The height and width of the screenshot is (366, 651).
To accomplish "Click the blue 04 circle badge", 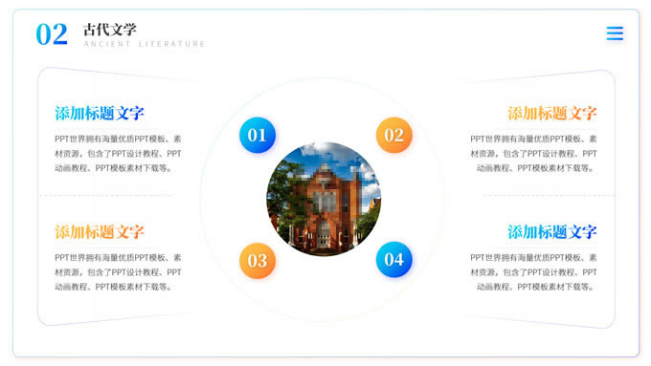I will coord(394,260).
